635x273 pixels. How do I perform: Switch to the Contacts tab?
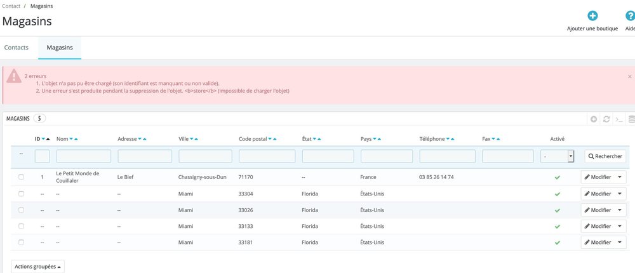tap(17, 48)
